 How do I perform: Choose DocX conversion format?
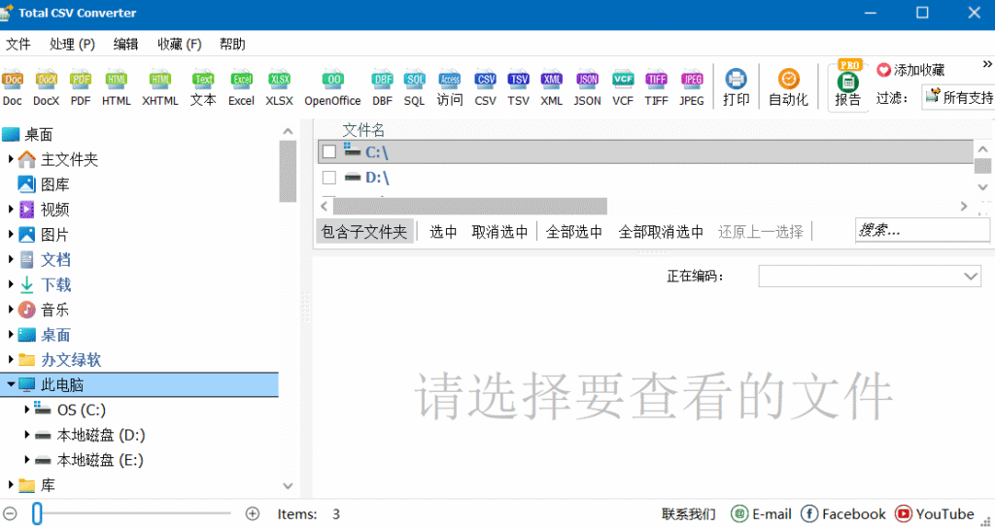[47, 87]
